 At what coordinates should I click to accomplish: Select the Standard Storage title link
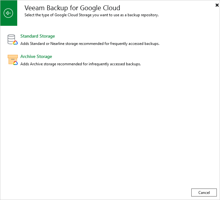coord(38,36)
